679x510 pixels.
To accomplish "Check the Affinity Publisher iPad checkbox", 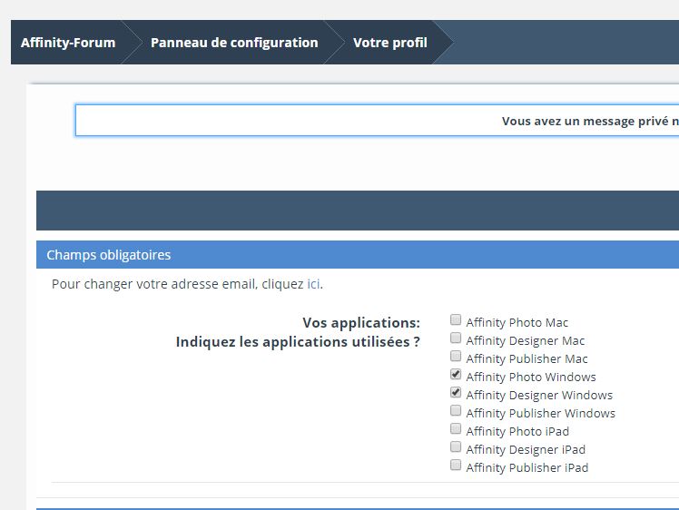I will click(456, 465).
